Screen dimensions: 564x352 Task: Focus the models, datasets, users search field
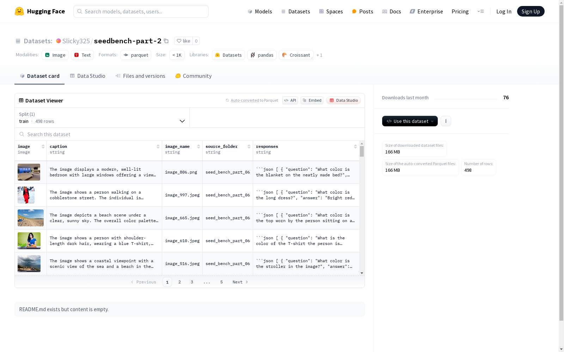click(141, 11)
